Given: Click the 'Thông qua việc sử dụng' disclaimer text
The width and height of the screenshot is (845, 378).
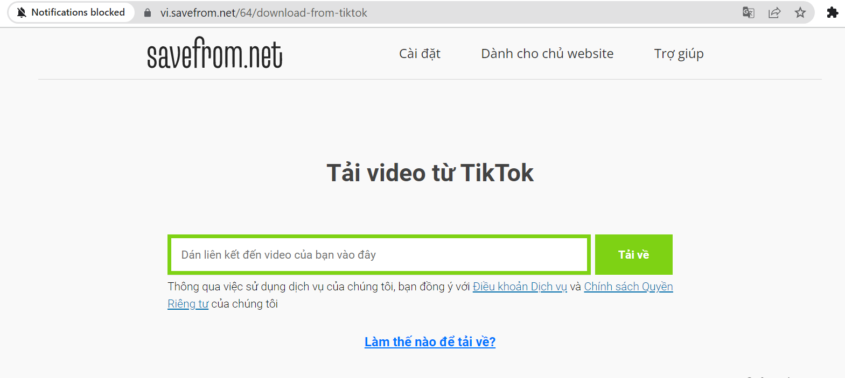Looking at the screenshot, I should click(x=319, y=287).
